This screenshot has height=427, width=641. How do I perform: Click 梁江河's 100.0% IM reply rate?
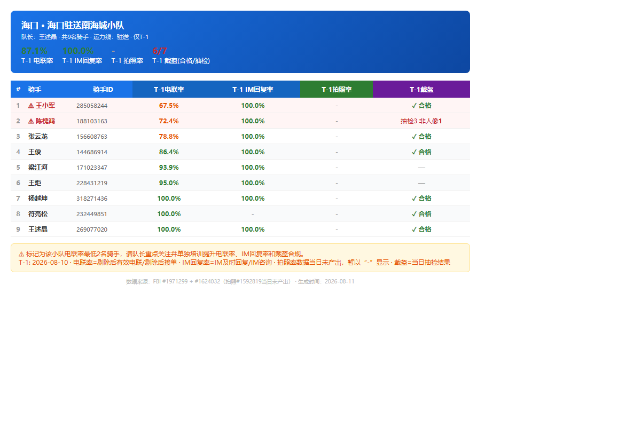point(253,168)
